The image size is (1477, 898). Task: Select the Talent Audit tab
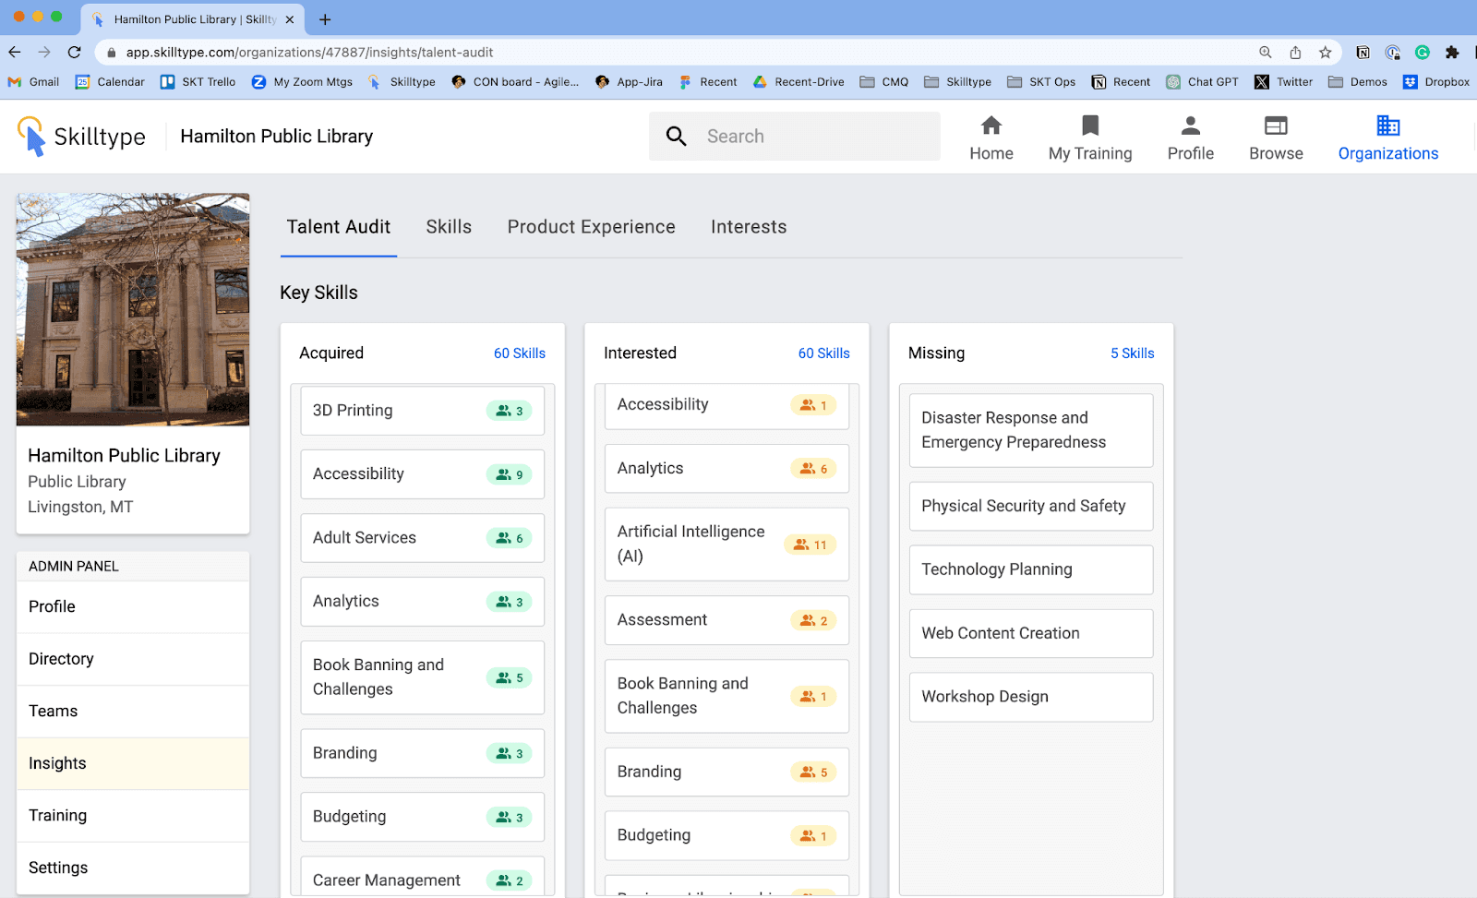coord(339,227)
